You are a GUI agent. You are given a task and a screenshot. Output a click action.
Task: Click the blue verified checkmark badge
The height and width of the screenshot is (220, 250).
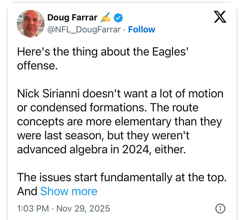(118, 18)
